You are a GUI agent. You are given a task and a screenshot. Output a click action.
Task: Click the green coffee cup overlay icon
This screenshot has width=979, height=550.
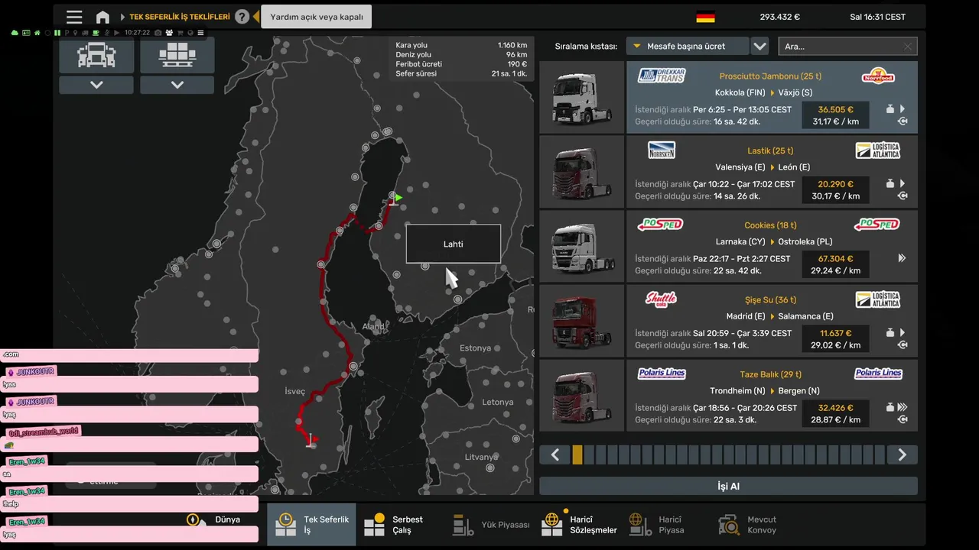tap(96, 33)
